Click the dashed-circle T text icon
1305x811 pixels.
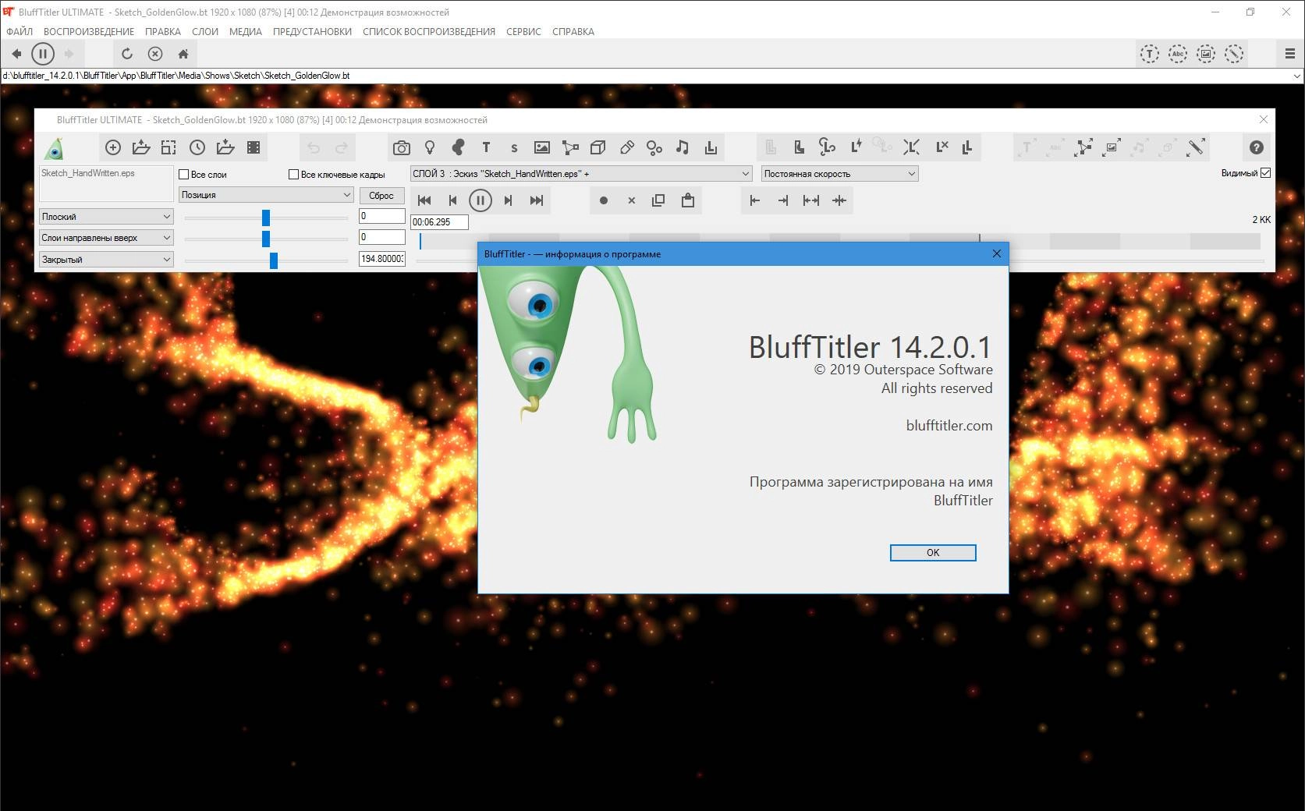pos(1149,54)
